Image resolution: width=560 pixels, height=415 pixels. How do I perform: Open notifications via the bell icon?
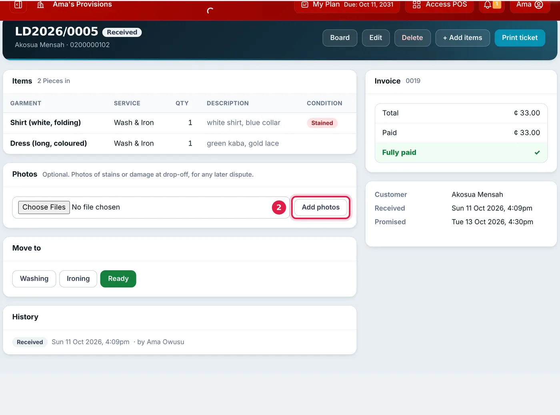[x=488, y=5]
